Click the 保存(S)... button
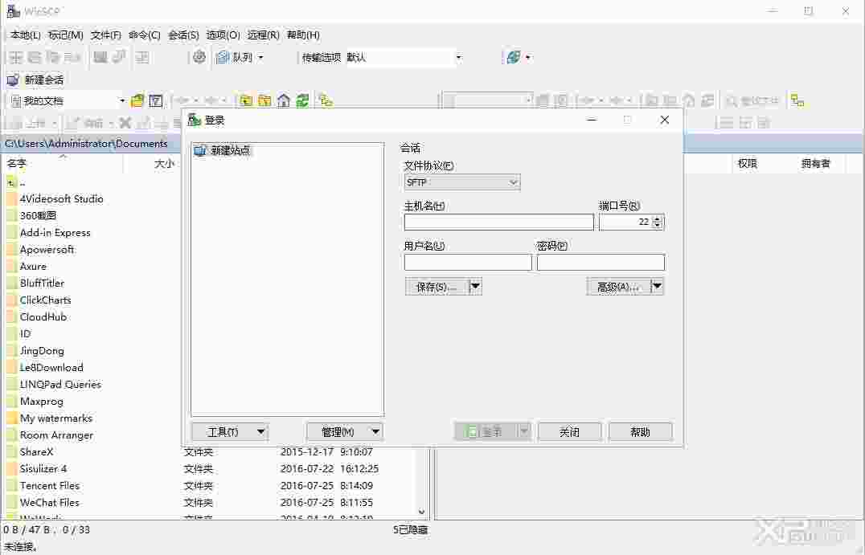This screenshot has width=865, height=555. pos(437,287)
